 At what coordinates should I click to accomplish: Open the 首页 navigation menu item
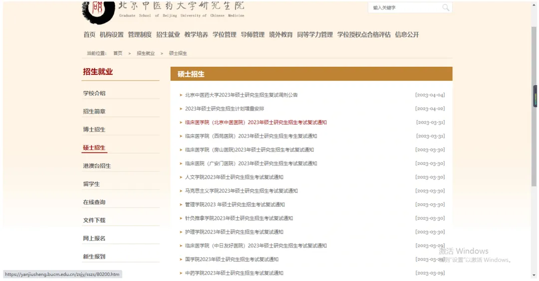tap(89, 35)
